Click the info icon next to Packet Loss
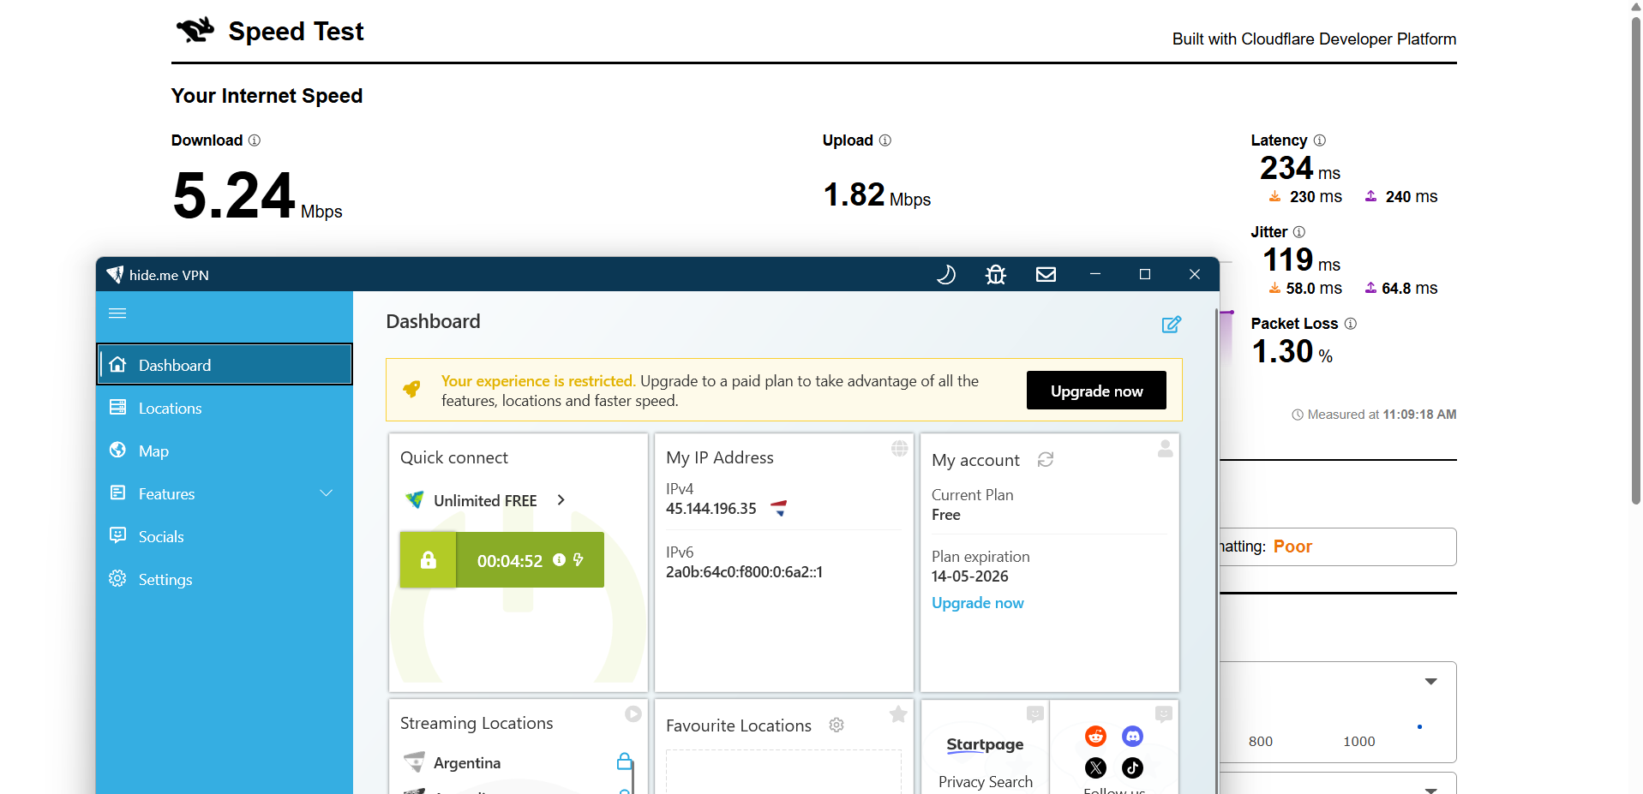 pos(1351,324)
